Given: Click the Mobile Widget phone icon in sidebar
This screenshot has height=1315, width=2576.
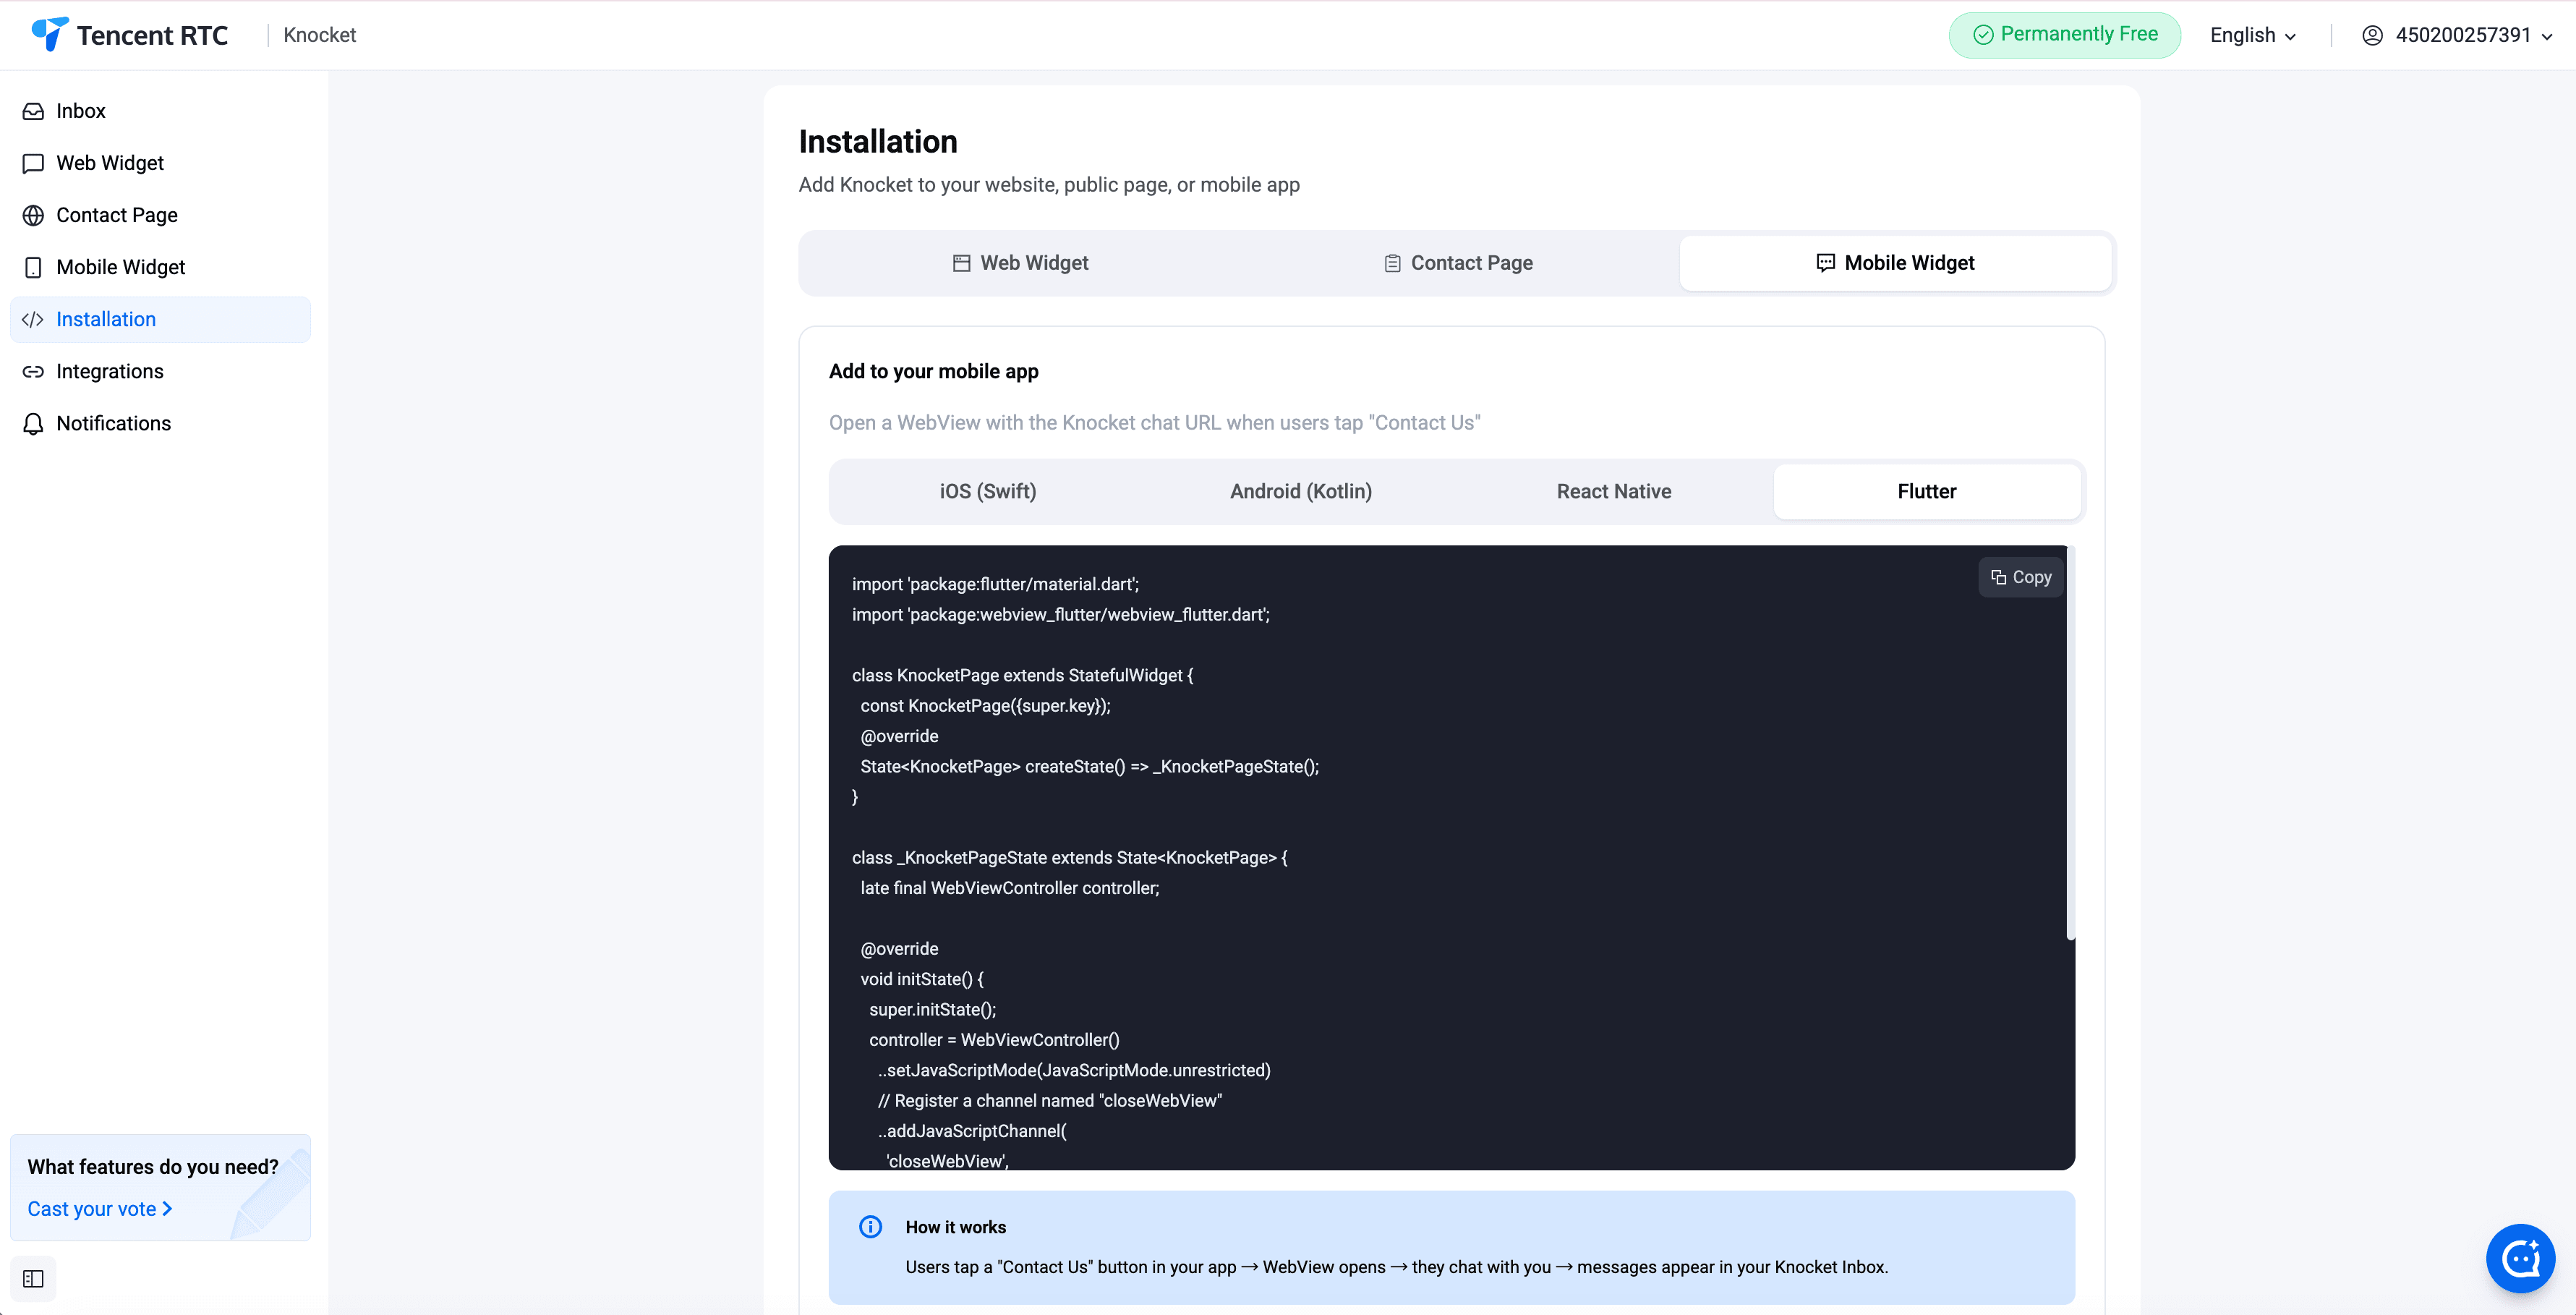Looking at the screenshot, I should pos(33,267).
